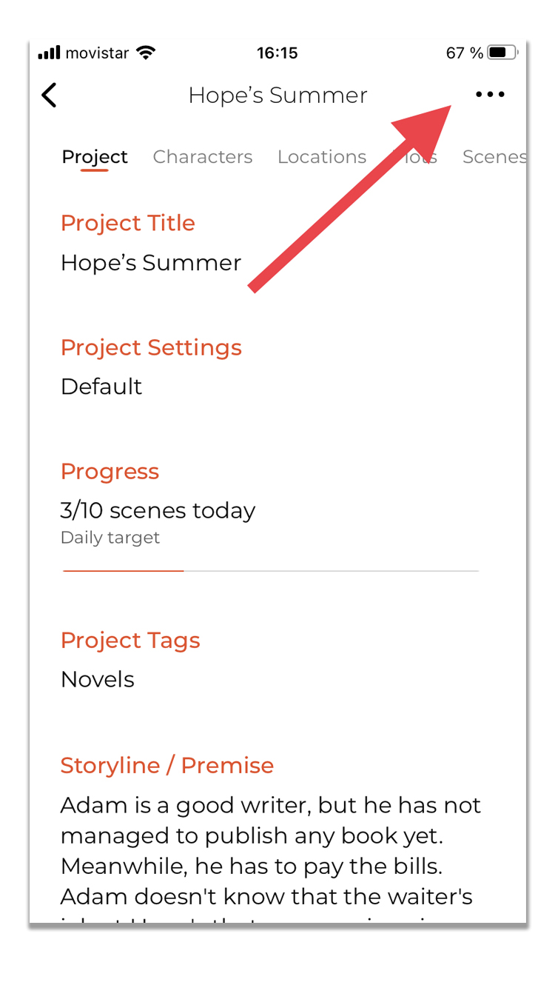Tap the battery indicator icon
555x988 pixels.
tap(503, 53)
